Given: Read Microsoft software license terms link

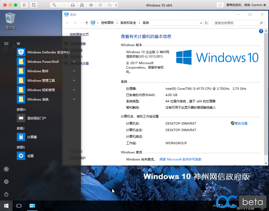Looking at the screenshot, I should pyautogui.click(x=180, y=159).
